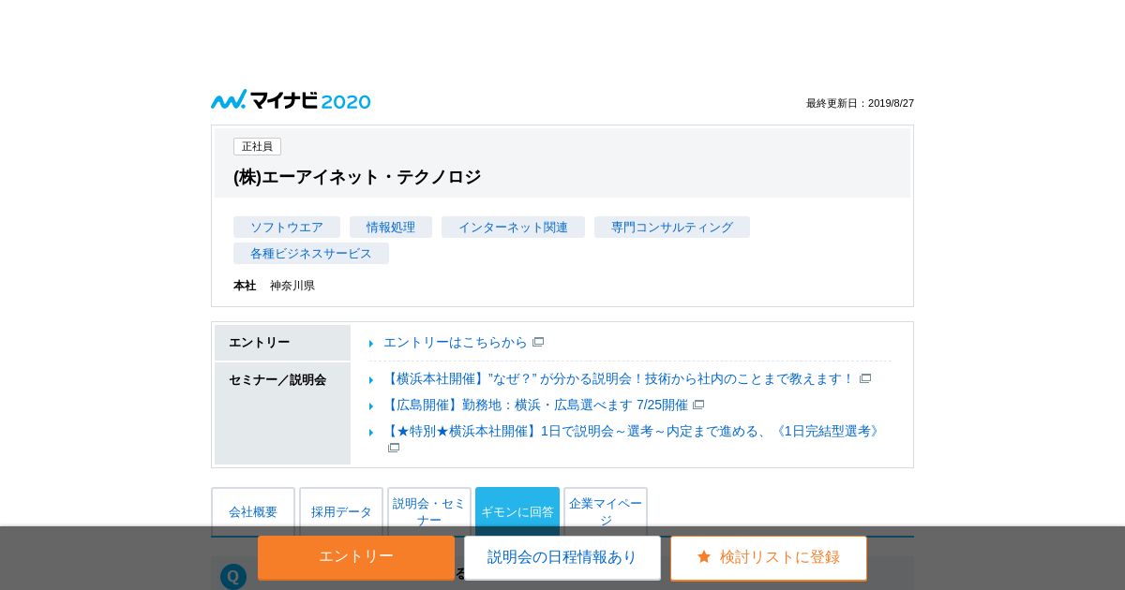The height and width of the screenshot is (590, 1125).
Task: Click the 情報処理 industry tag
Action: (x=391, y=227)
